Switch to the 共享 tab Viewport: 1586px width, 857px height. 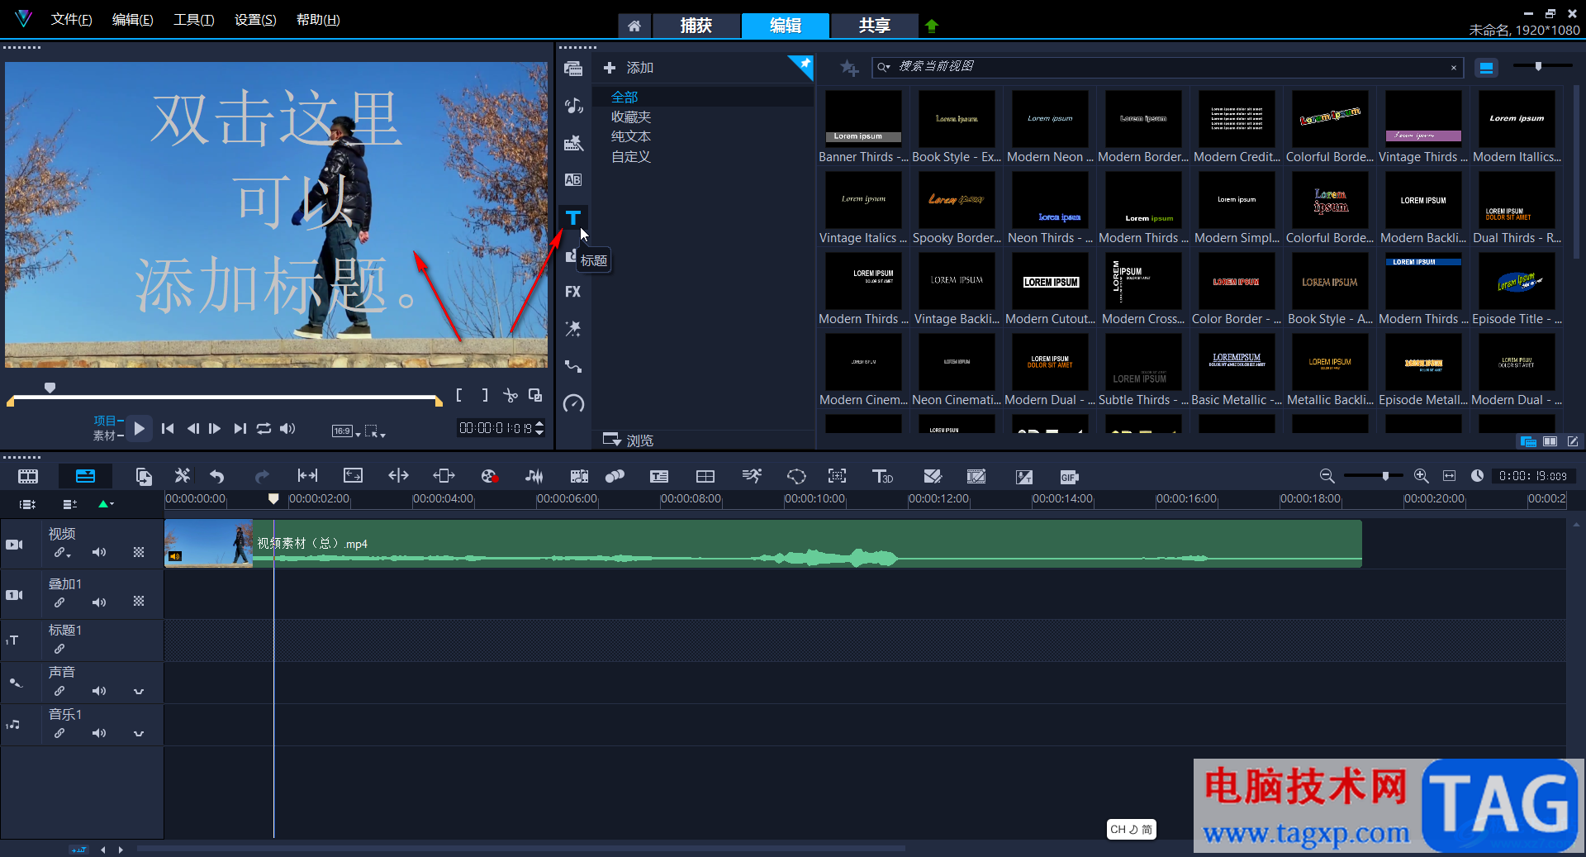click(874, 26)
